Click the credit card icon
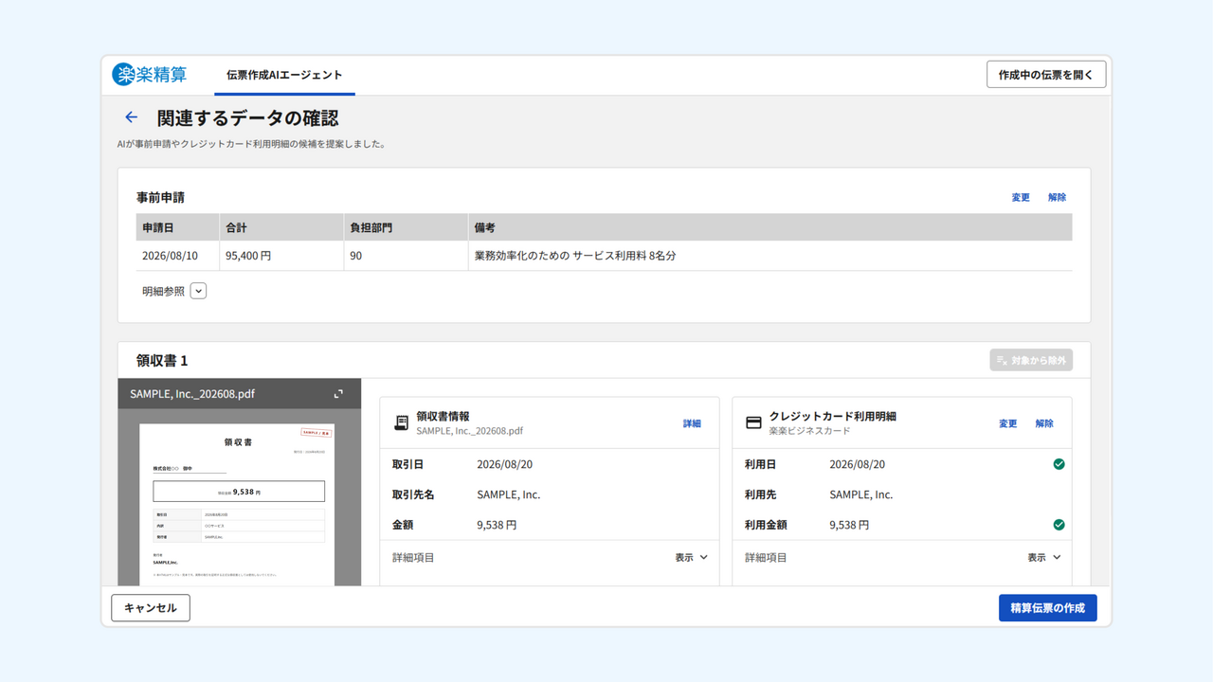The width and height of the screenshot is (1213, 682). (x=753, y=423)
